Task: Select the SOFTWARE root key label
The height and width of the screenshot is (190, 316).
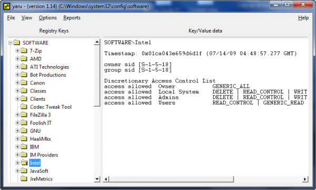Action: (x=35, y=43)
